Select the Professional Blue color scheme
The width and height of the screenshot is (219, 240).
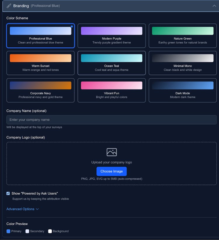(41, 36)
